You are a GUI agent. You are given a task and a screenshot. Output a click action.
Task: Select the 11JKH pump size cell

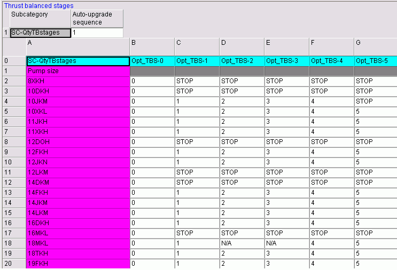[78, 122]
